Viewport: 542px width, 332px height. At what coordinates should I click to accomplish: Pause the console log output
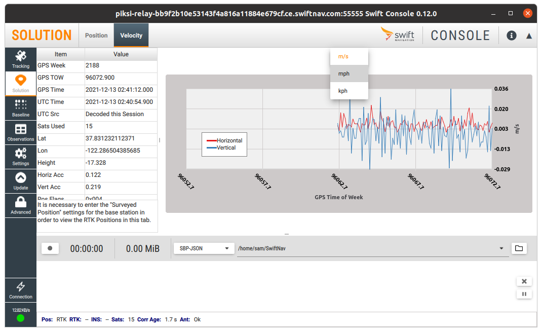coord(524,294)
